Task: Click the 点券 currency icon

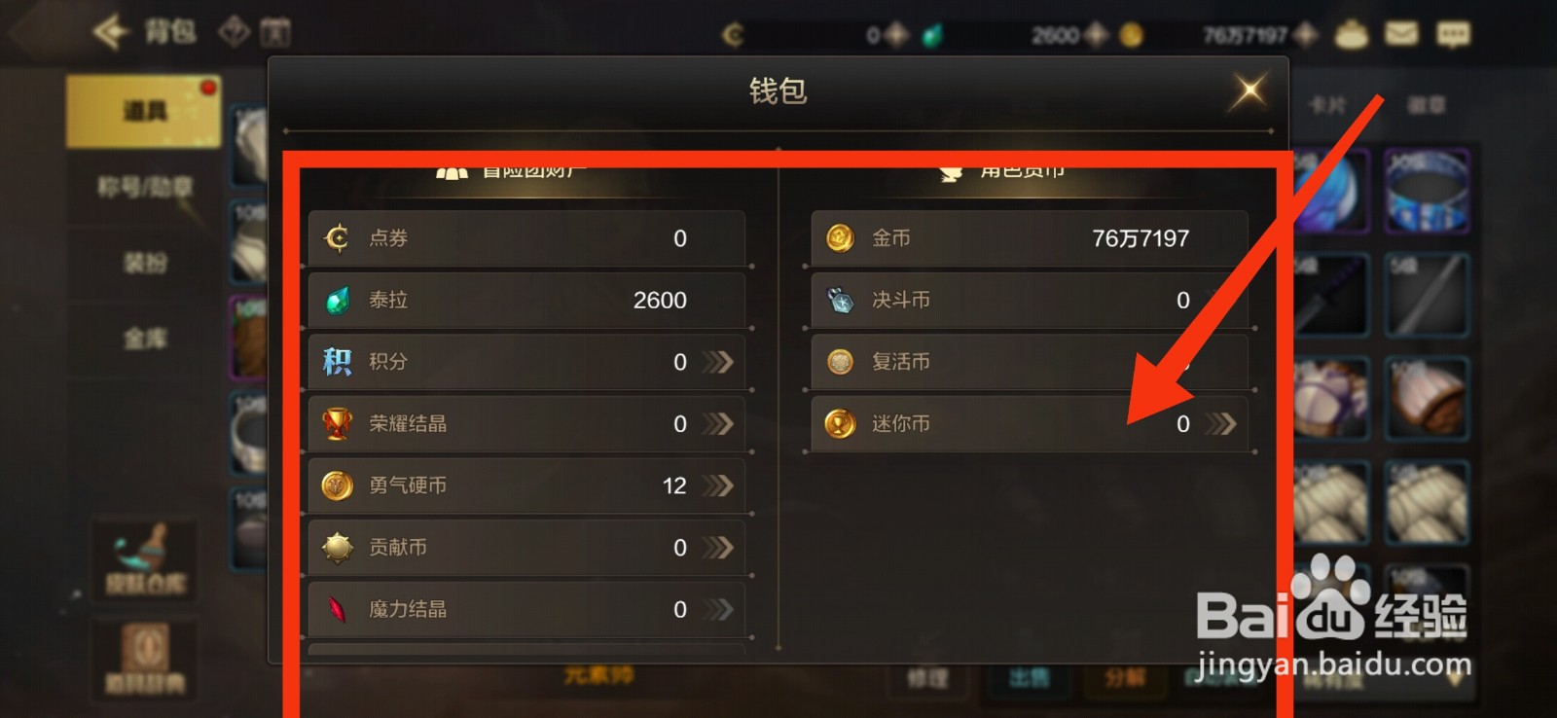Action: click(x=337, y=237)
